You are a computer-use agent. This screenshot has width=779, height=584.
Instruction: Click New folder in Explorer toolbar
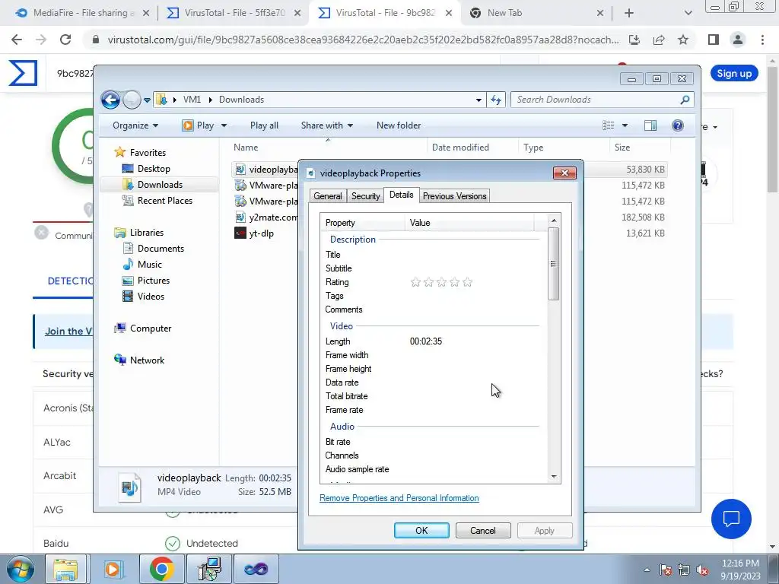click(399, 125)
